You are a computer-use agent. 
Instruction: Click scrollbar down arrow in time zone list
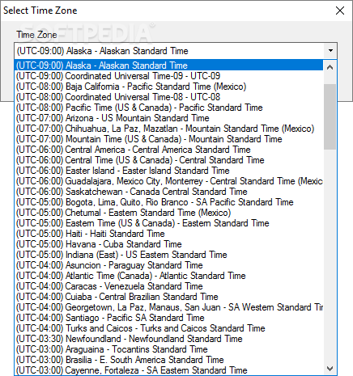330,369
